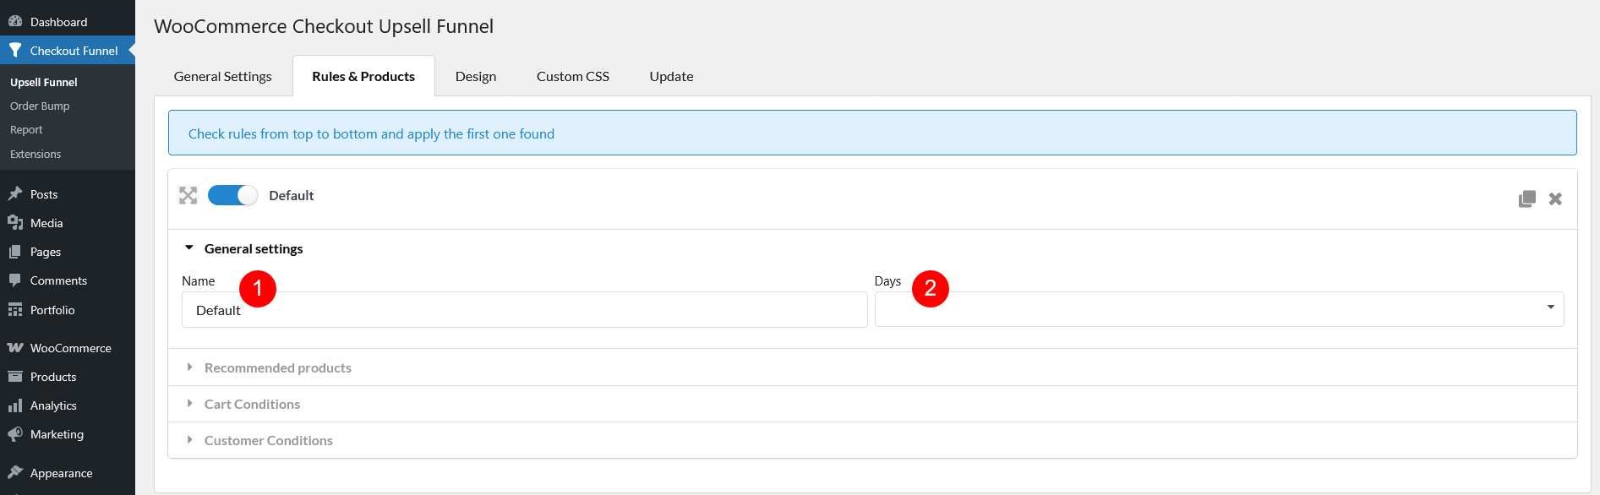
Task: Open Marketing menu label
Action: point(57,434)
